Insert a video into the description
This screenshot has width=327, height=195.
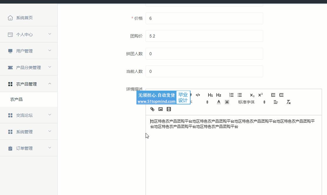(169, 109)
